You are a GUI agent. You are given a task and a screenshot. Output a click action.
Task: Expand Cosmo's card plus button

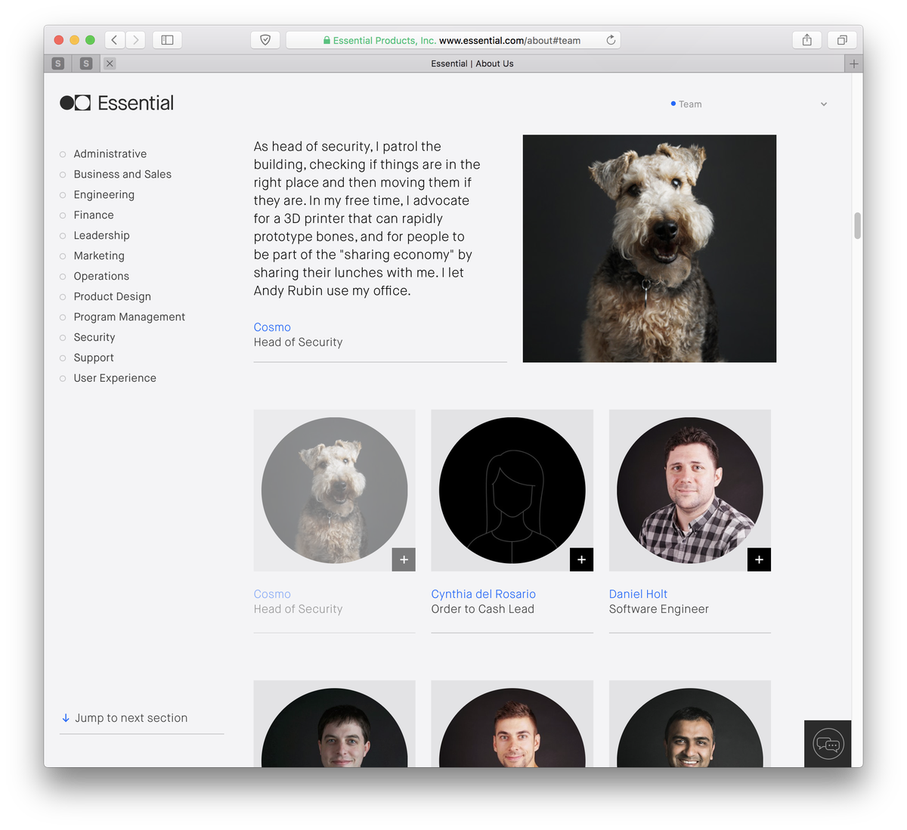404,559
